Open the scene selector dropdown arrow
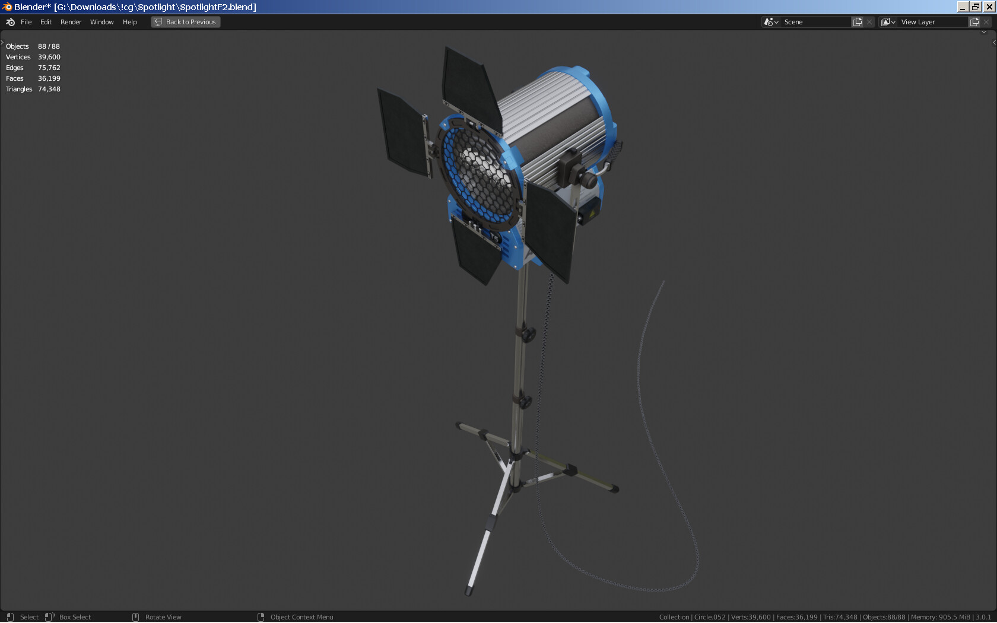This screenshot has width=997, height=623. (776, 22)
